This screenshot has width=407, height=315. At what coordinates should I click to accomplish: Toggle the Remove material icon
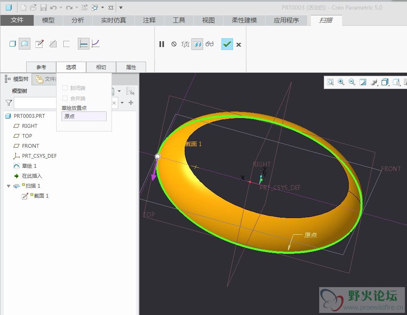point(53,44)
